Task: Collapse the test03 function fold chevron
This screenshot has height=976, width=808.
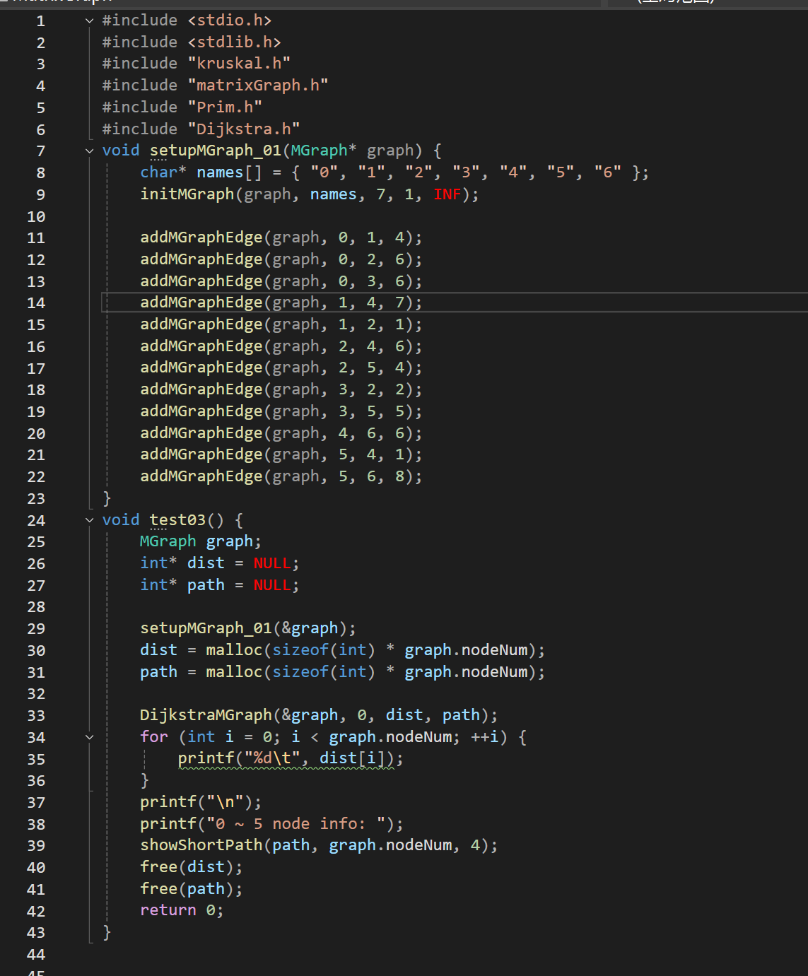Action: pos(90,520)
